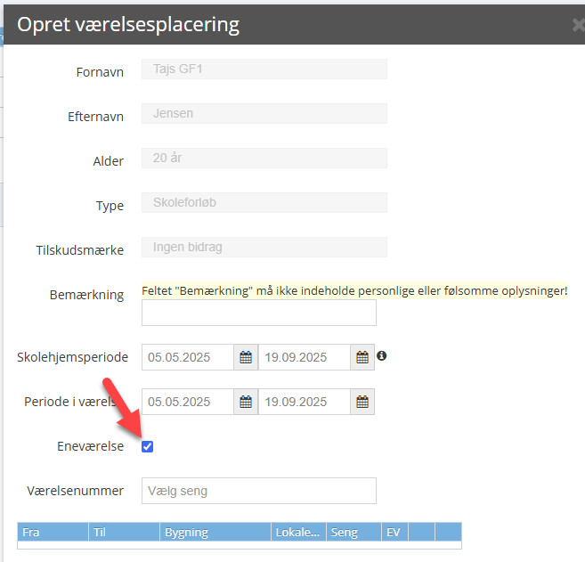Sort table by the Til column header
Image resolution: width=585 pixels, height=562 pixels.
(x=123, y=533)
